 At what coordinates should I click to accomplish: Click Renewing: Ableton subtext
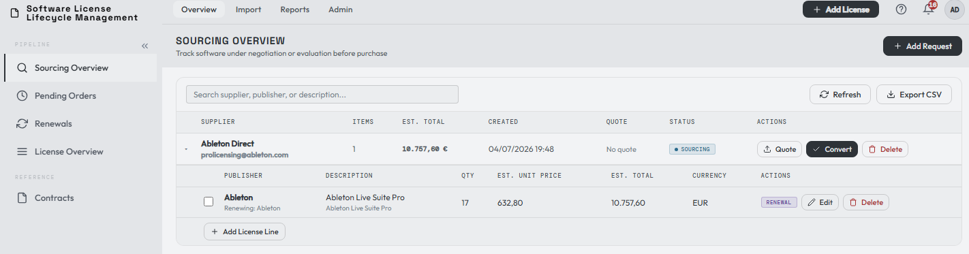click(252, 208)
